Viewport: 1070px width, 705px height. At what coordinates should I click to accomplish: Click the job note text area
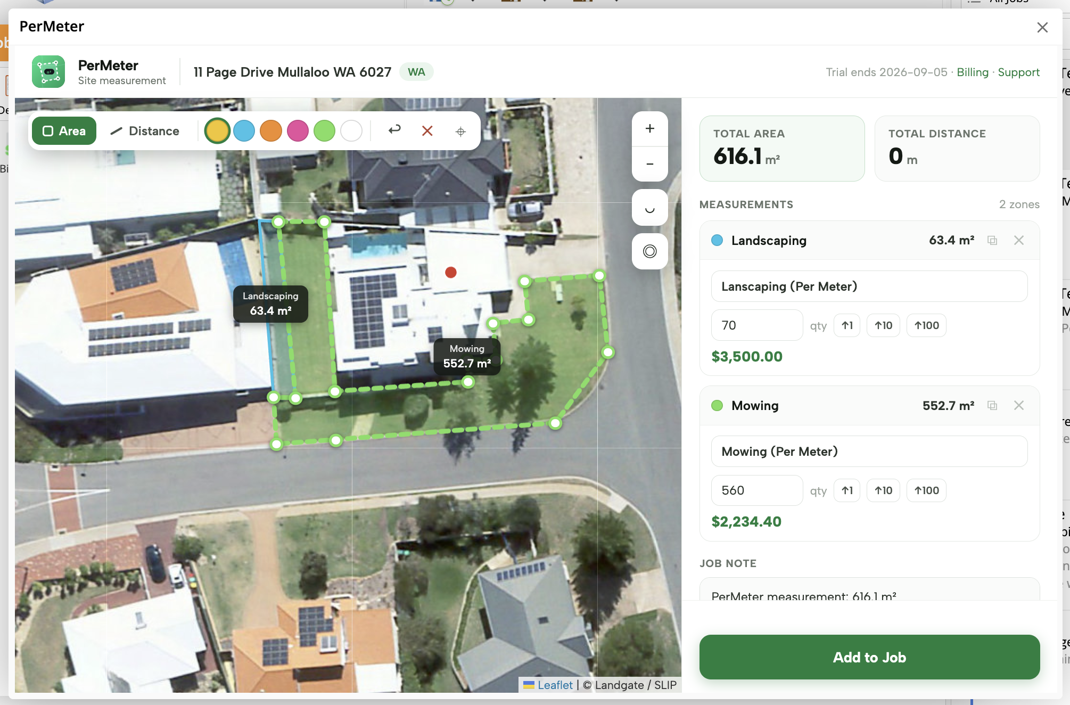[x=869, y=589]
